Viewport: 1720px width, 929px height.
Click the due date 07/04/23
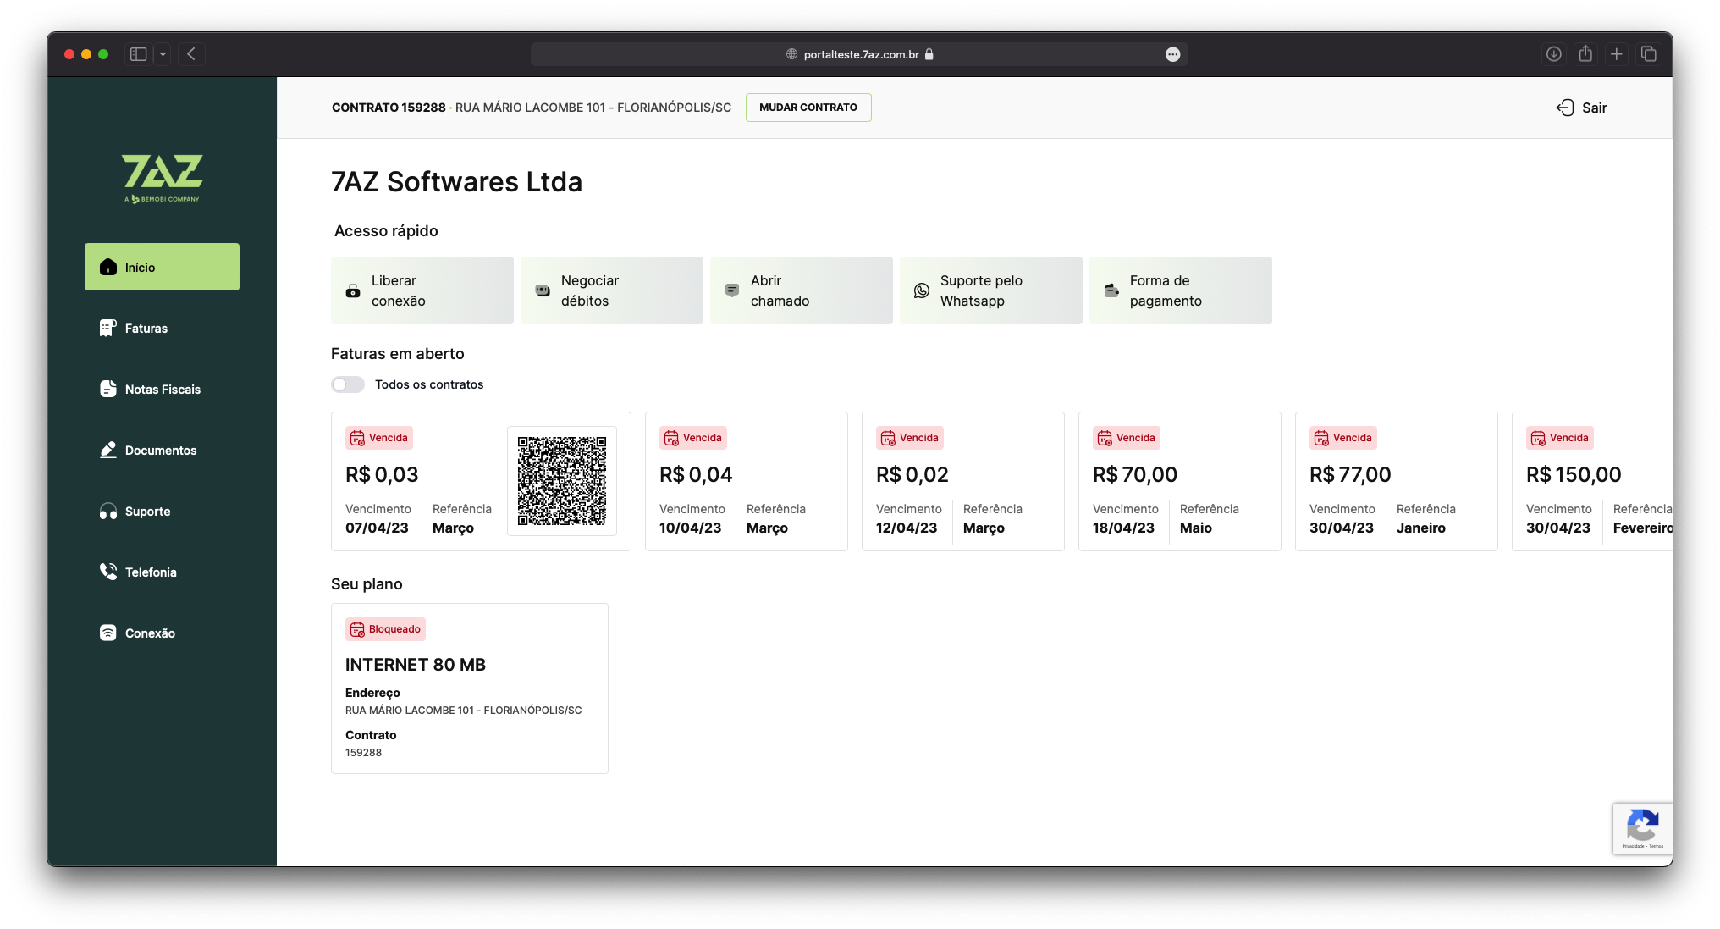(x=377, y=528)
